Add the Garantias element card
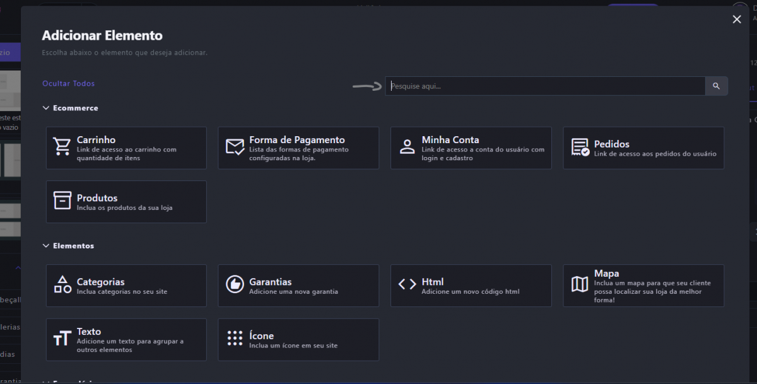Image resolution: width=757 pixels, height=384 pixels. 298,286
